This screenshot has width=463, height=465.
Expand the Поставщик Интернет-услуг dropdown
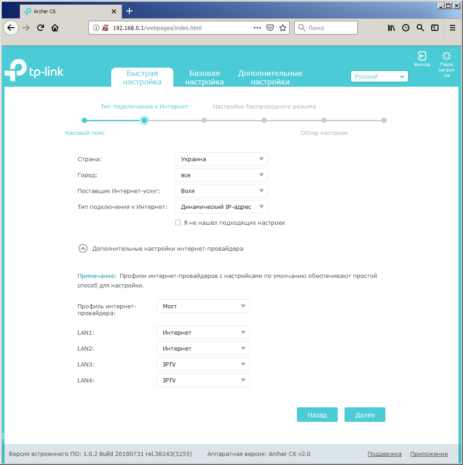221,191
